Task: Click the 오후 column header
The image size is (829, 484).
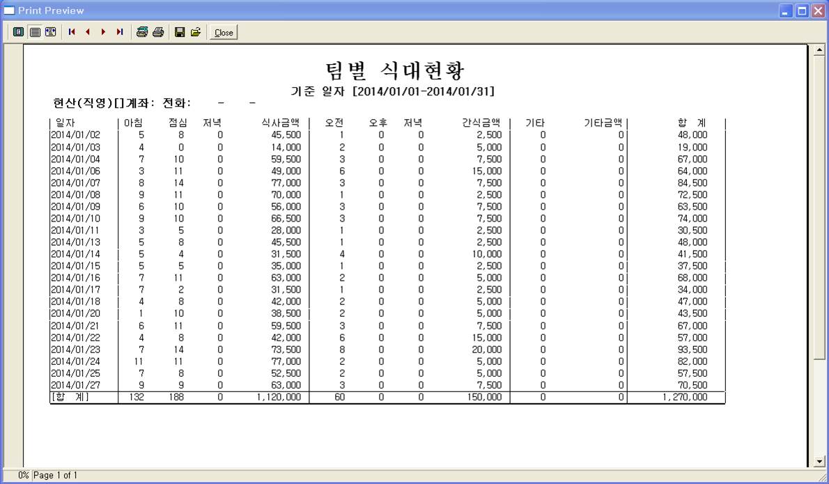Action: pyautogui.click(x=378, y=123)
